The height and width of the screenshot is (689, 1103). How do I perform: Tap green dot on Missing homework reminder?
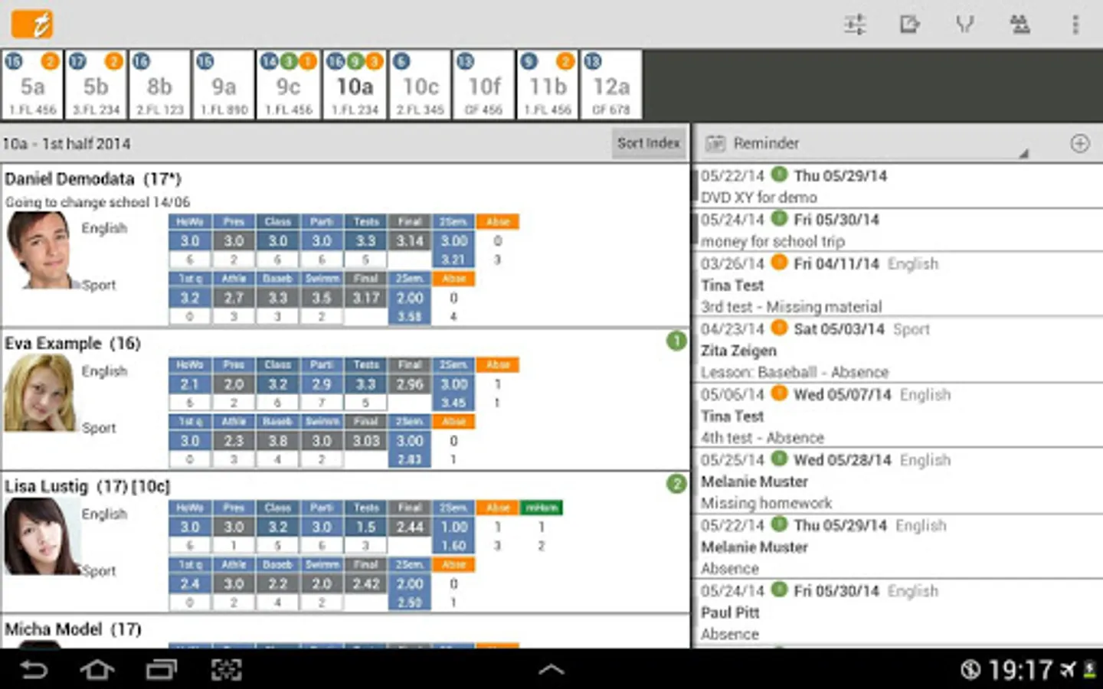click(779, 459)
